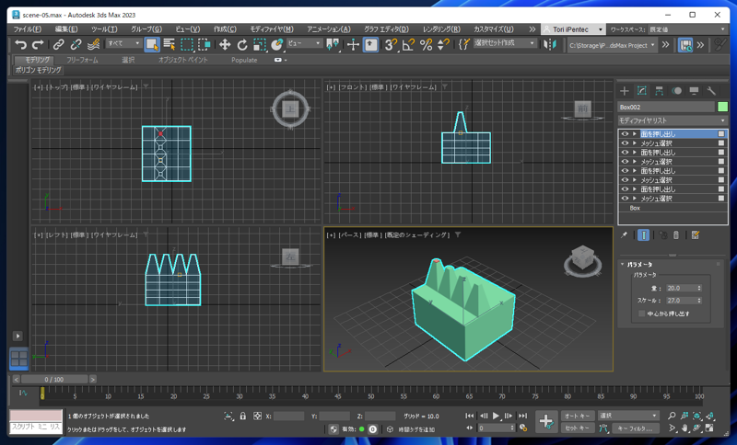The width and height of the screenshot is (737, 445).
Task: Click the 'キー フィルタ...' button
Action: (635, 428)
